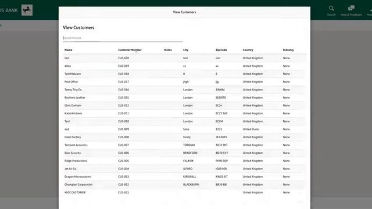Click the KIRKWALL city cell

pos(189,176)
